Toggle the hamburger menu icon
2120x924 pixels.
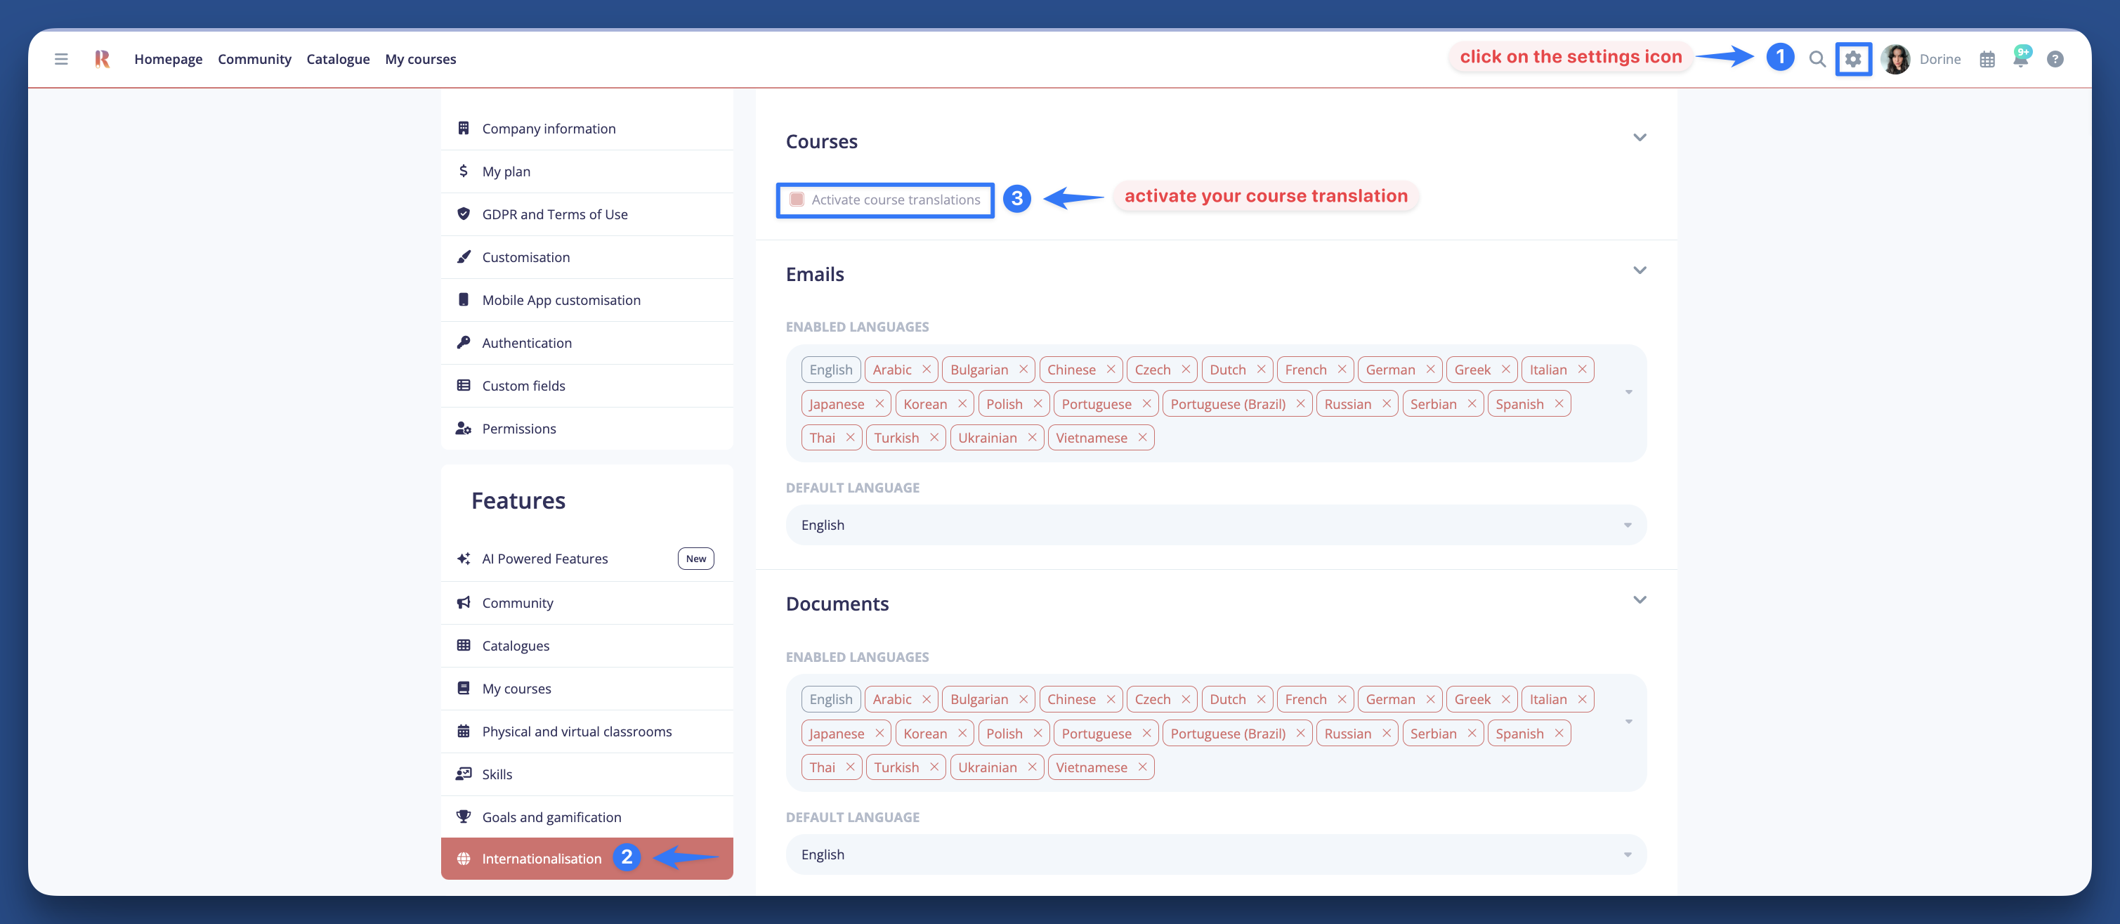[x=61, y=59]
